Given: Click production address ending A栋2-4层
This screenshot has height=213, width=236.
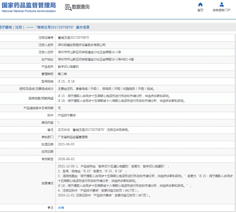Looking at the screenshot, I should 96,59.
